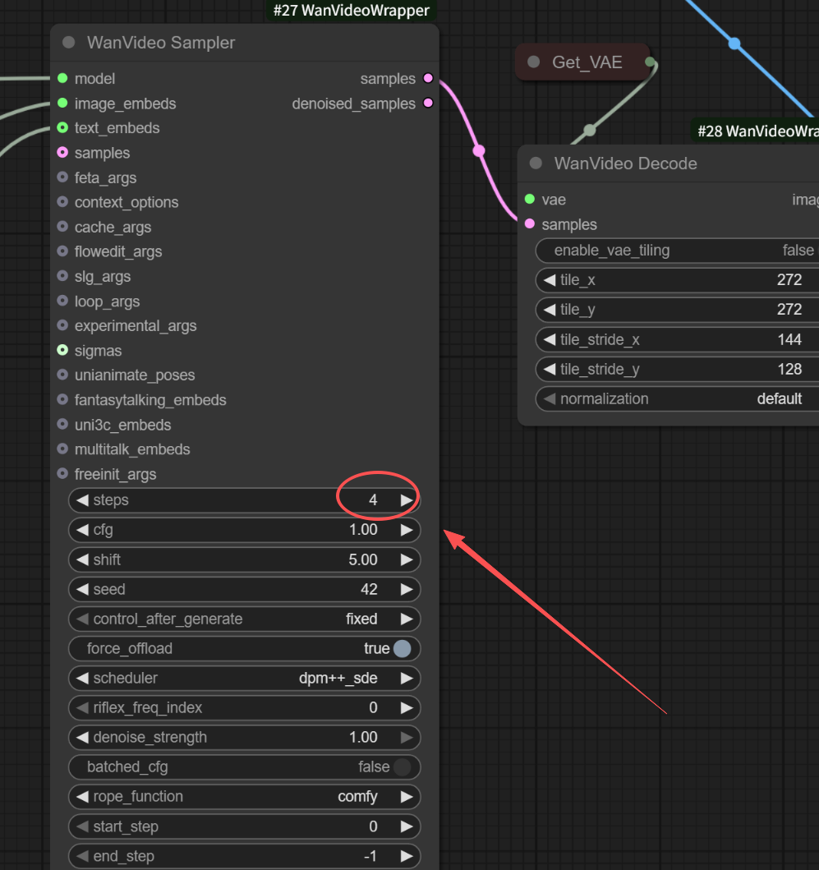
Task: Open the rope_function dropdown showing comfy
Action: point(244,797)
